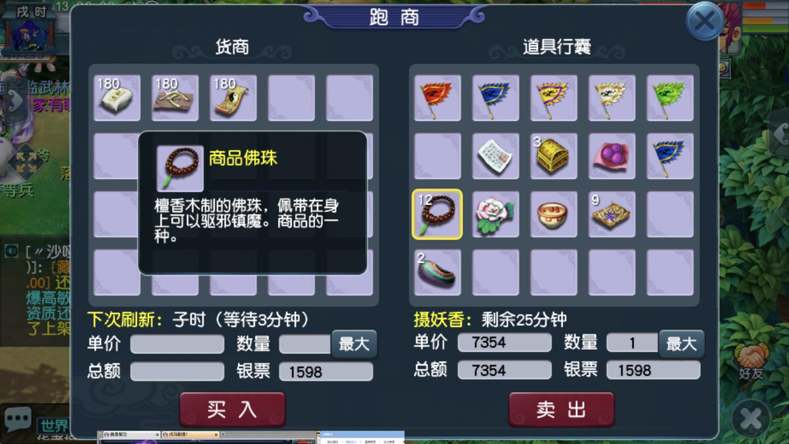The height and width of the screenshot is (444, 789).
Task: Set buy quantity with 最大 button
Action: tap(354, 344)
